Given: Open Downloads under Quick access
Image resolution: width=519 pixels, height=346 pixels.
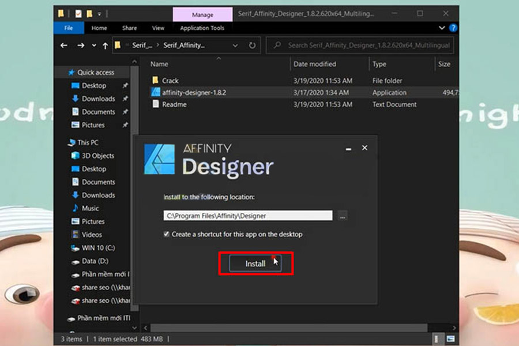Looking at the screenshot, I should point(98,99).
